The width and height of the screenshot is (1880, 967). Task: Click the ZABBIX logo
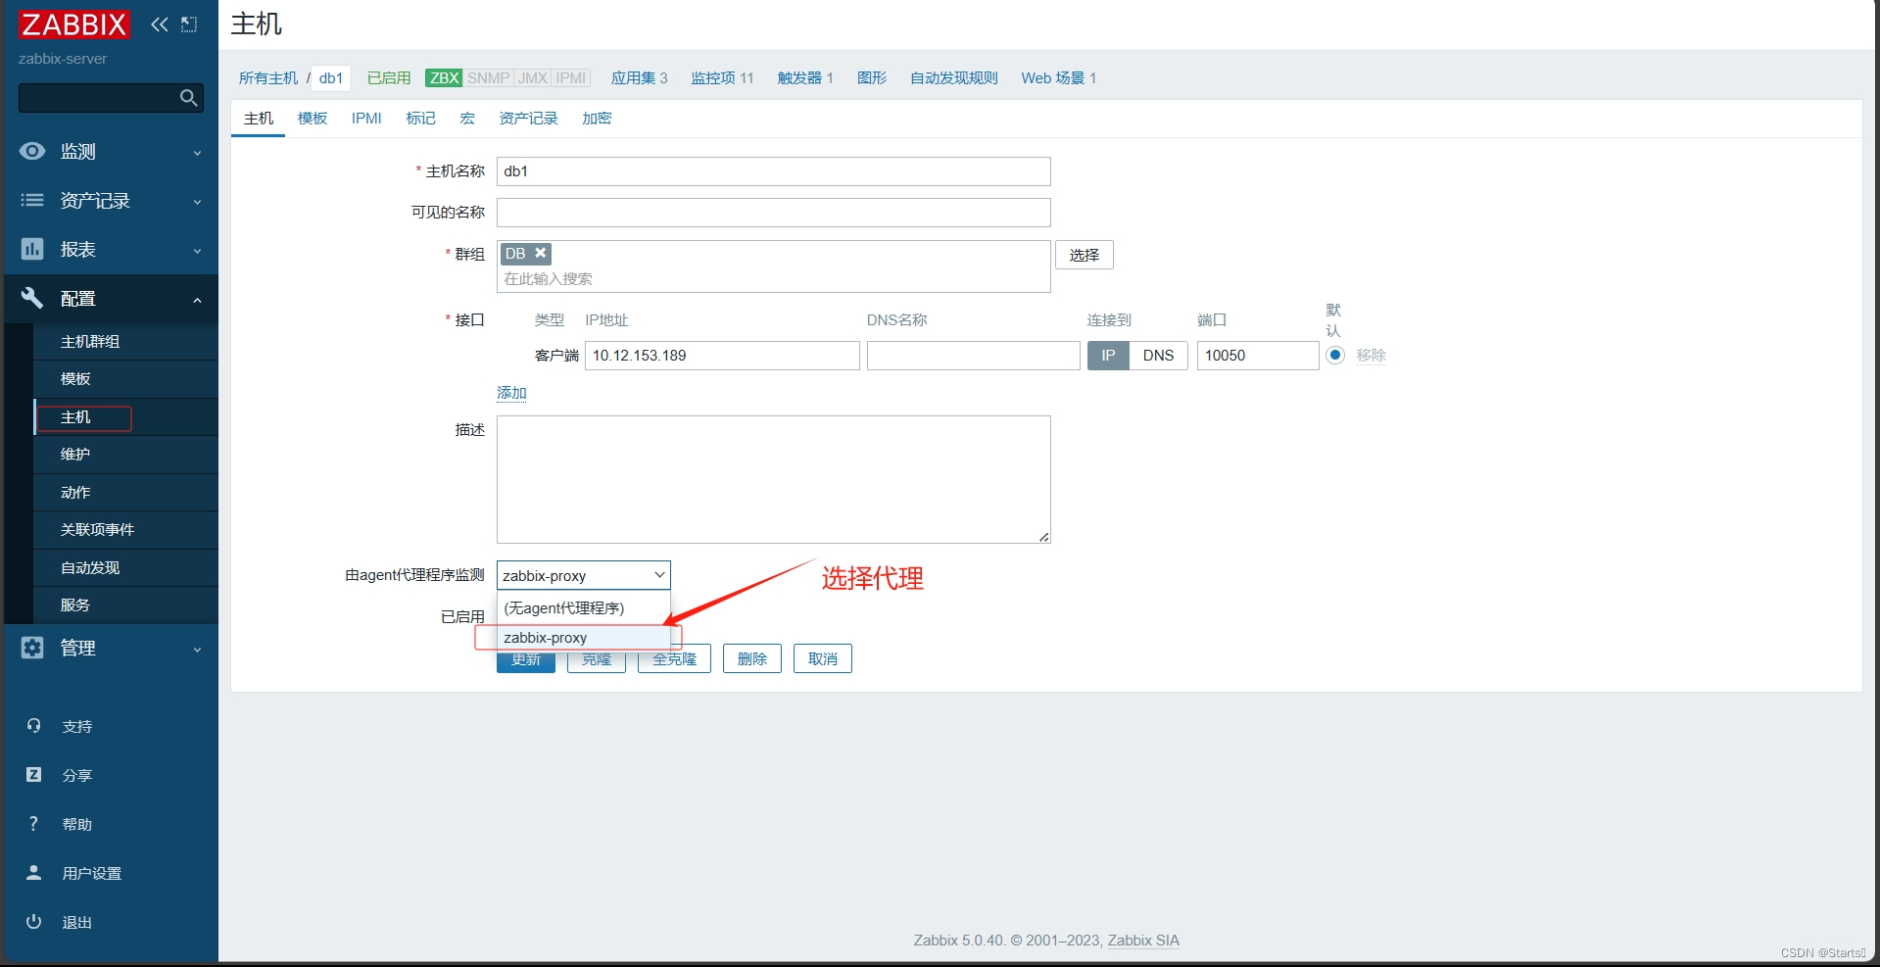73,24
